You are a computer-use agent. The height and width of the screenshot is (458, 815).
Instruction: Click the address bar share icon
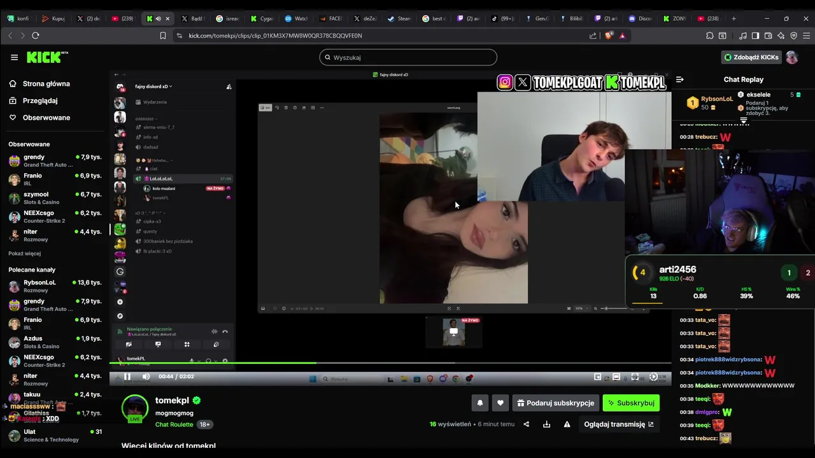593,36
